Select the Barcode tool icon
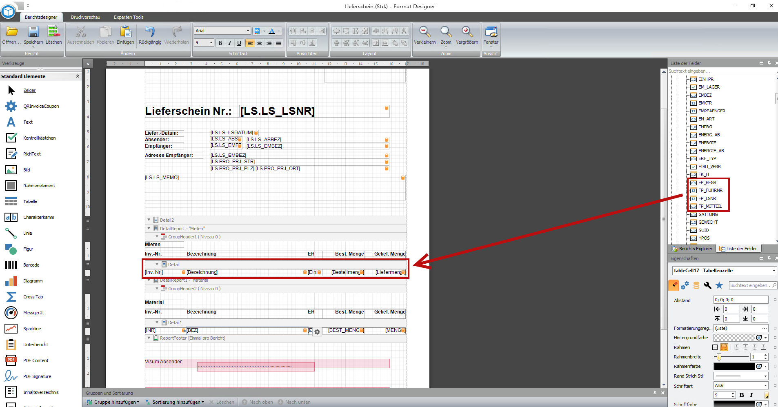This screenshot has height=407, width=778. click(11, 265)
